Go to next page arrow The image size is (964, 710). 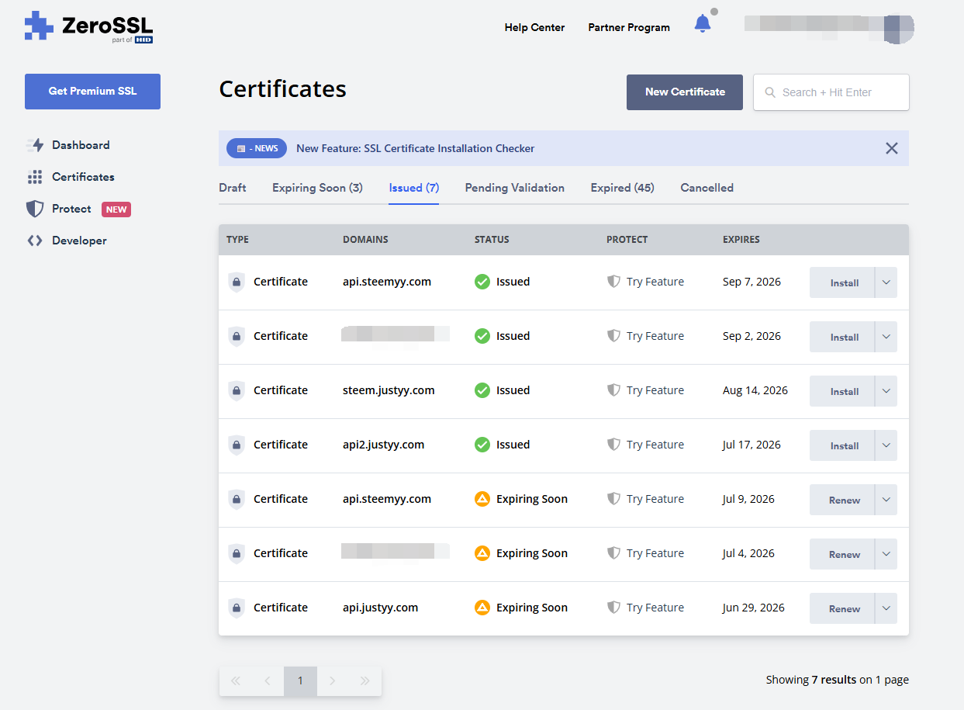click(x=333, y=681)
